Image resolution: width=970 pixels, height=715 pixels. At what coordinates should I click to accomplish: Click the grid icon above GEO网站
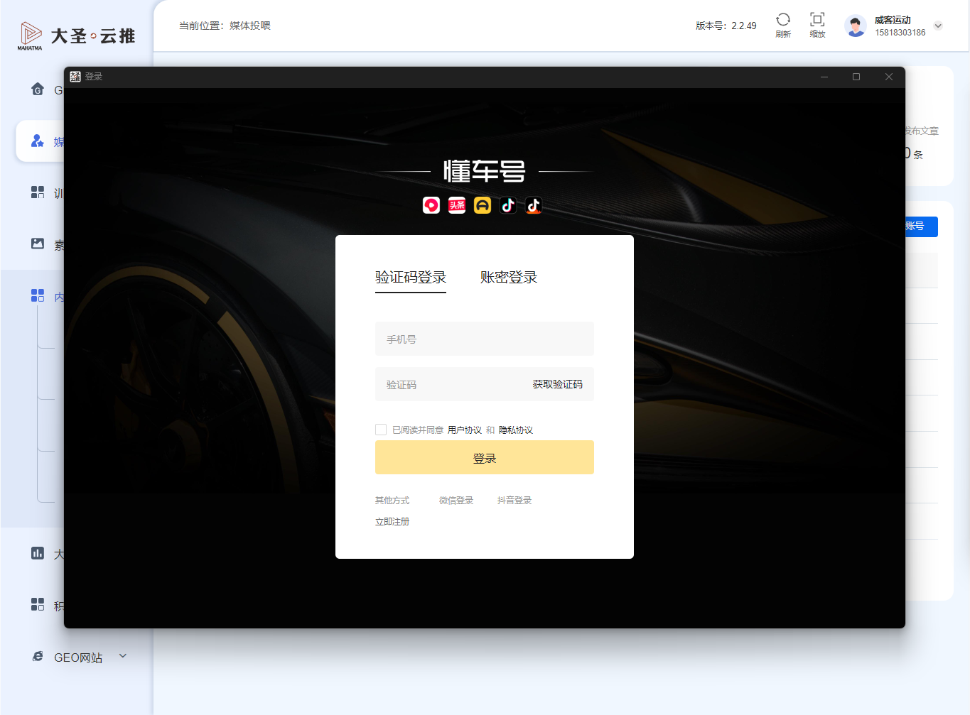(38, 604)
